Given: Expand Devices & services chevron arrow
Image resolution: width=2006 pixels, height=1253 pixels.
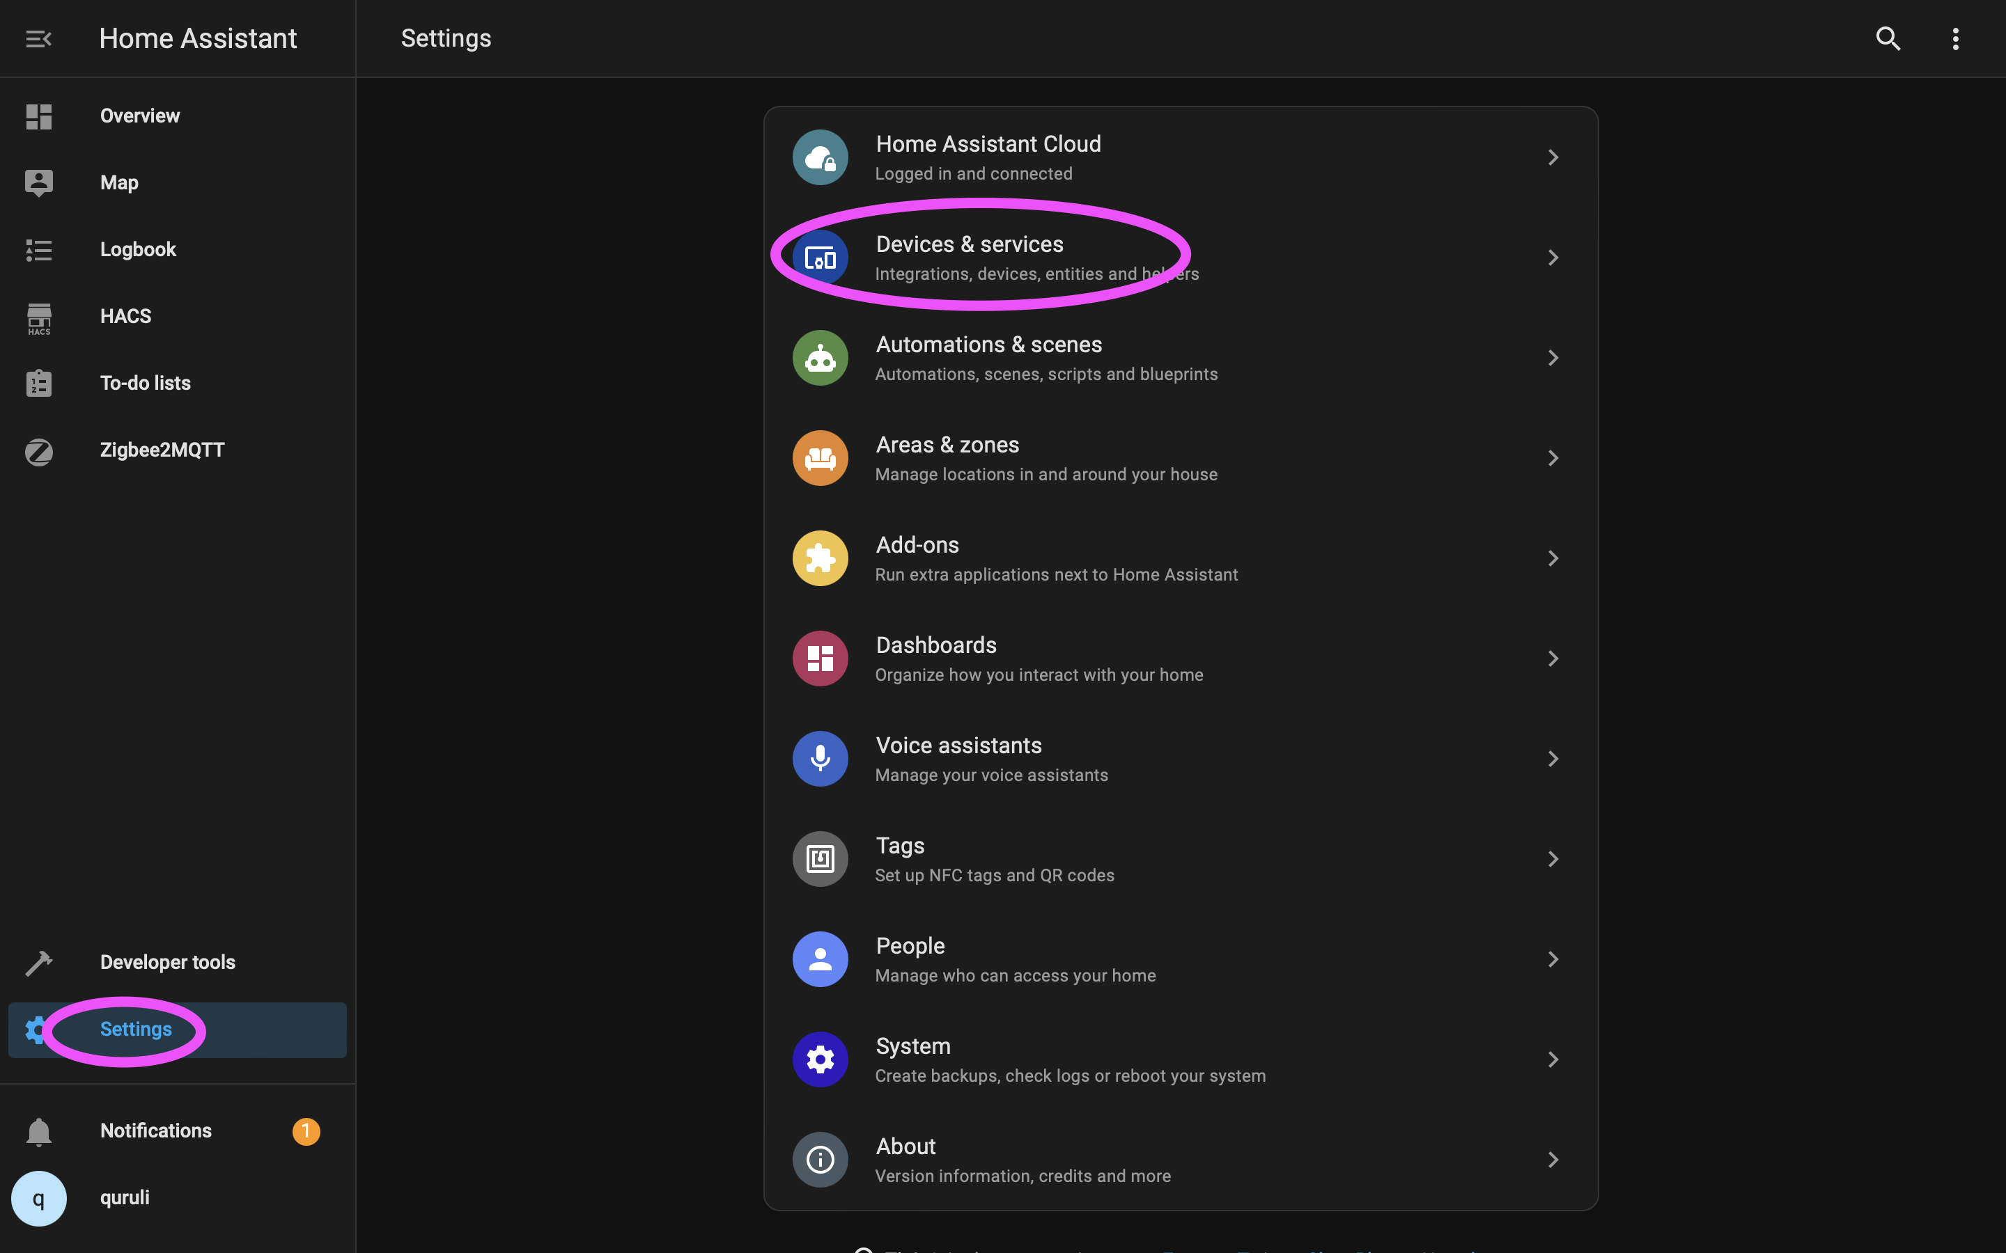Looking at the screenshot, I should (1553, 258).
